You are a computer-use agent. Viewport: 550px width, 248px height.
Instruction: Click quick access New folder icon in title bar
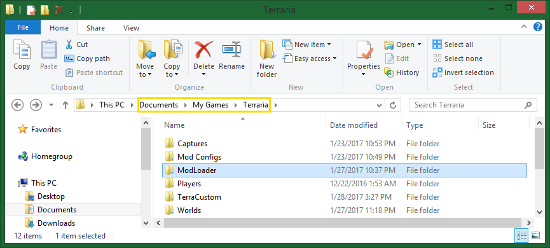(45, 10)
